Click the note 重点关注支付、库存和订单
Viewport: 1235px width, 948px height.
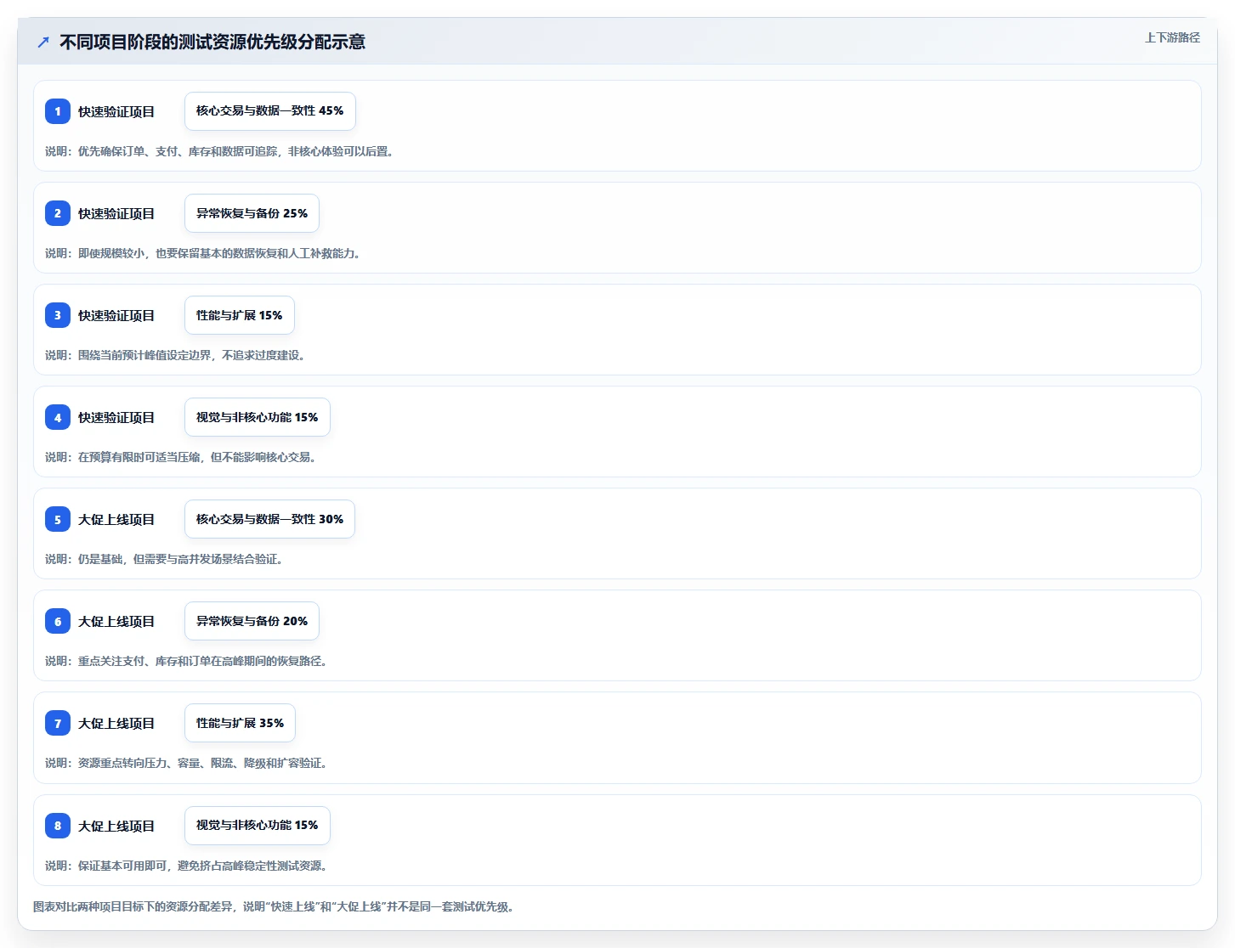144,661
